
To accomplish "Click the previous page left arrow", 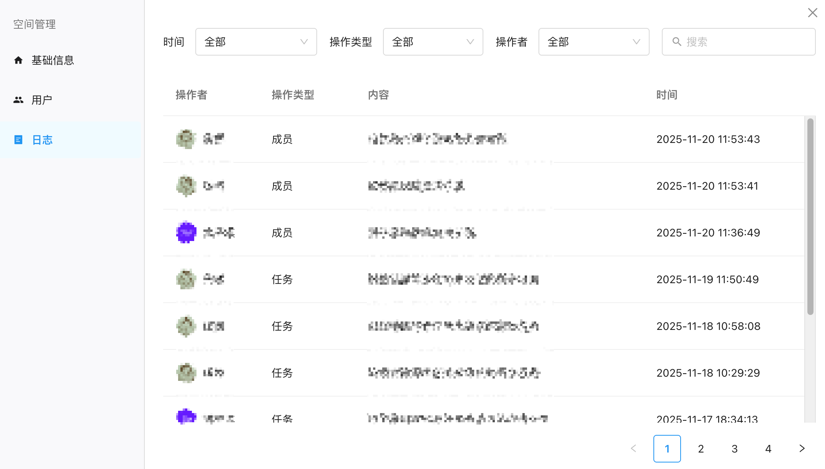I will click(633, 448).
